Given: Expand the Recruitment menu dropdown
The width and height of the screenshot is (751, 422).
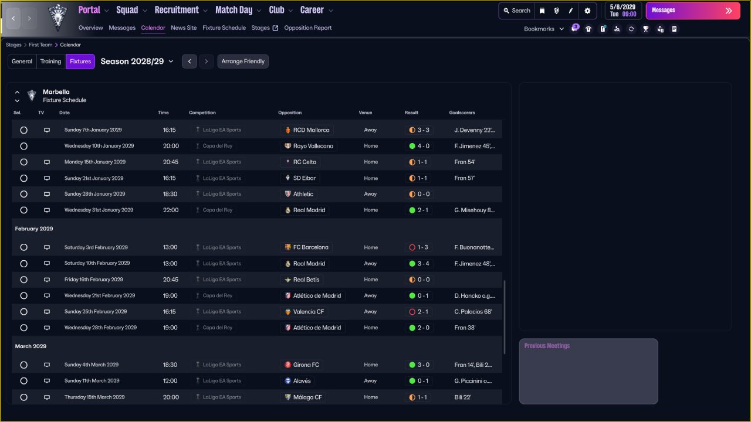Looking at the screenshot, I should click(205, 11).
